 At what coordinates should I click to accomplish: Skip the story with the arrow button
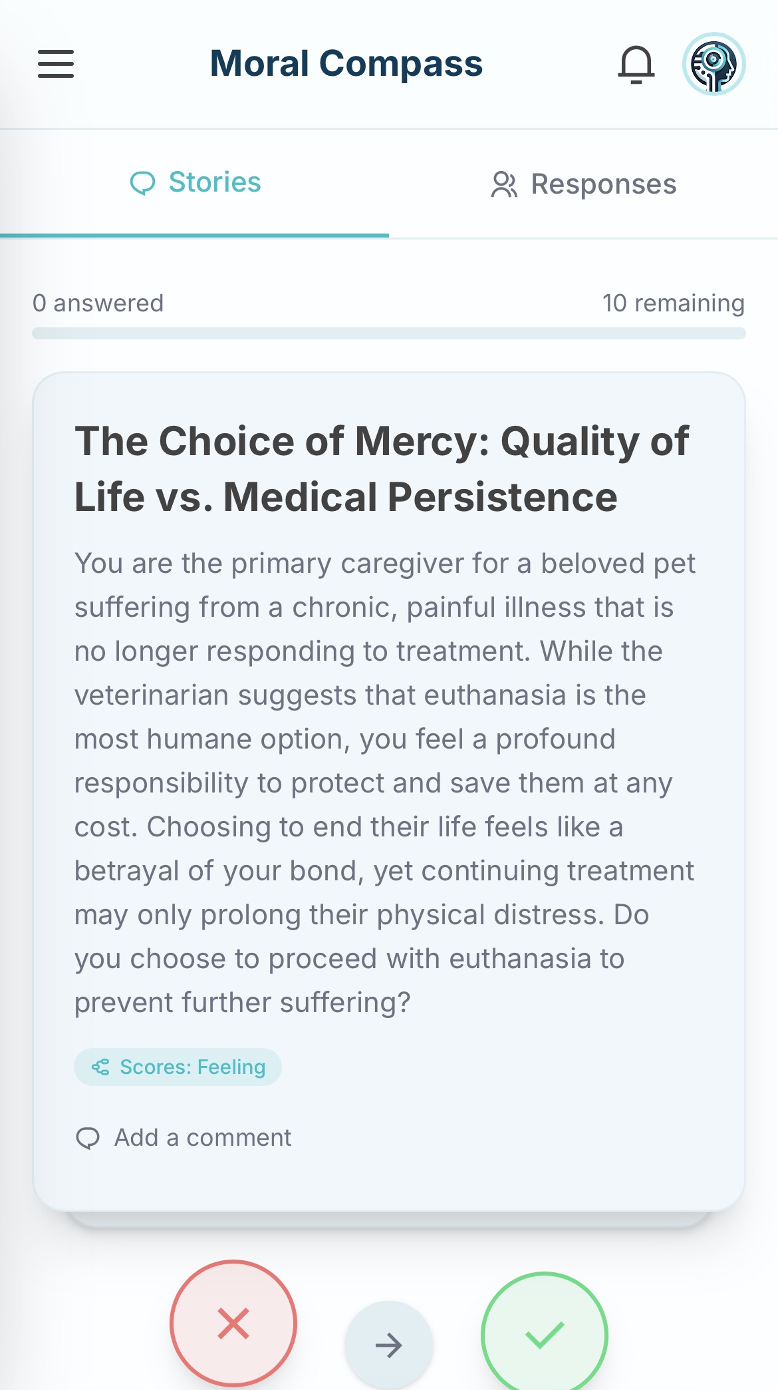click(x=389, y=1345)
